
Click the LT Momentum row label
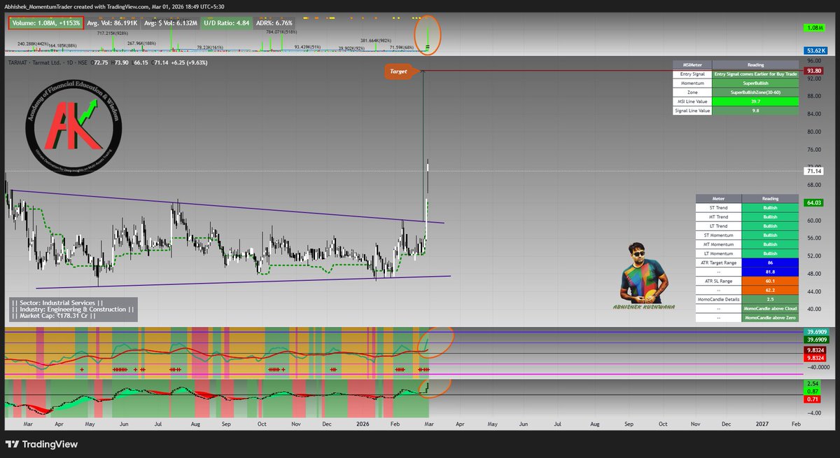718,253
